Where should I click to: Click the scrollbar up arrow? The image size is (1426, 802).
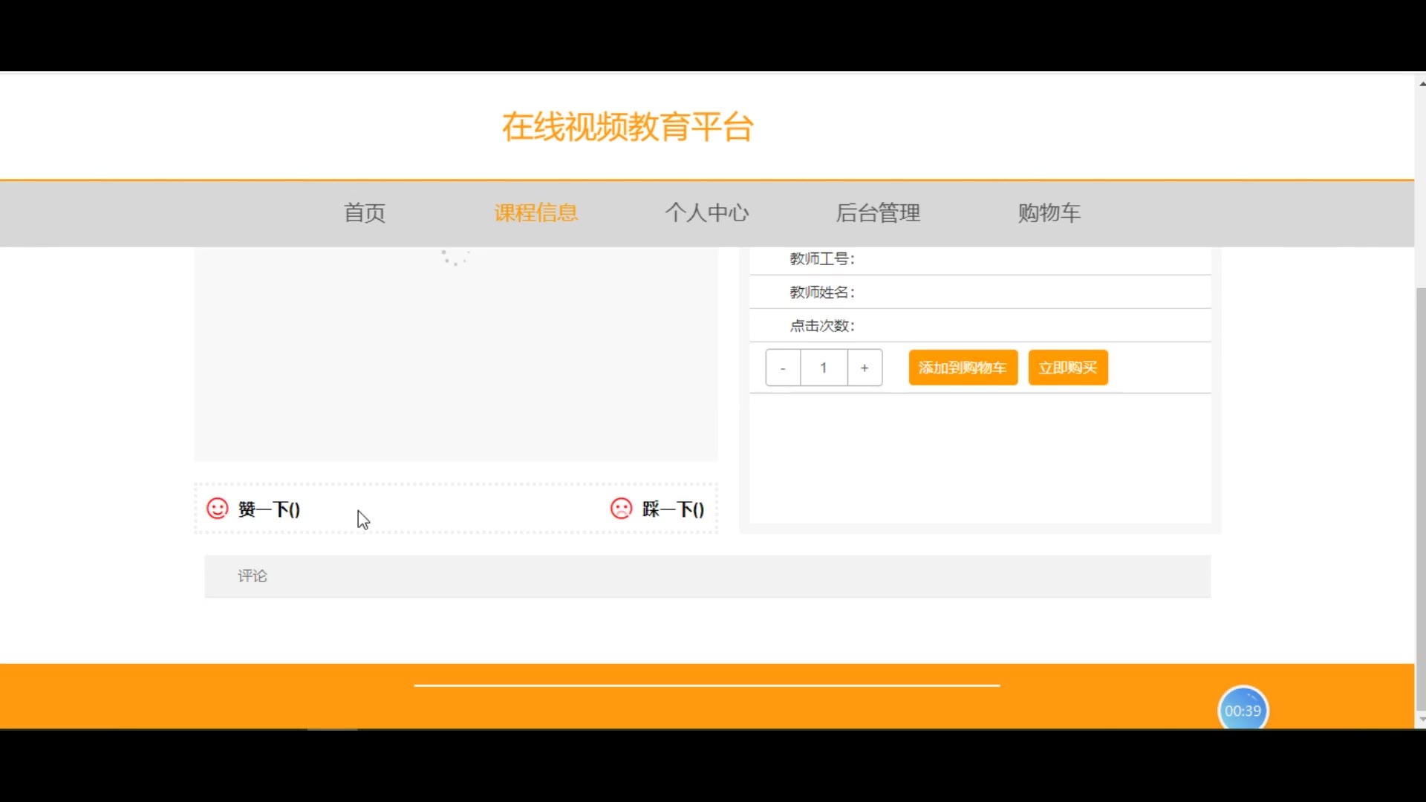[x=1421, y=83]
